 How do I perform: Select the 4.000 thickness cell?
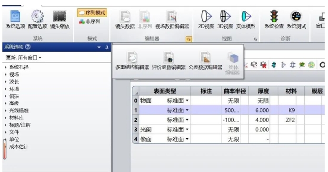click(x=259, y=120)
